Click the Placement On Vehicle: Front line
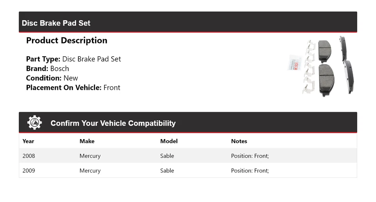Viewport: 376px width, 202px height. [73, 88]
